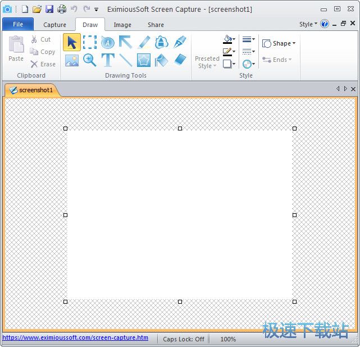Open the eximioussoft.com screen-capture link
This screenshot has height=347, width=360.
75,338
